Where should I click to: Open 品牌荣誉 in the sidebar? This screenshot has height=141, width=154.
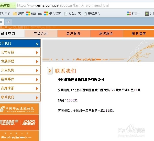pos(20,88)
